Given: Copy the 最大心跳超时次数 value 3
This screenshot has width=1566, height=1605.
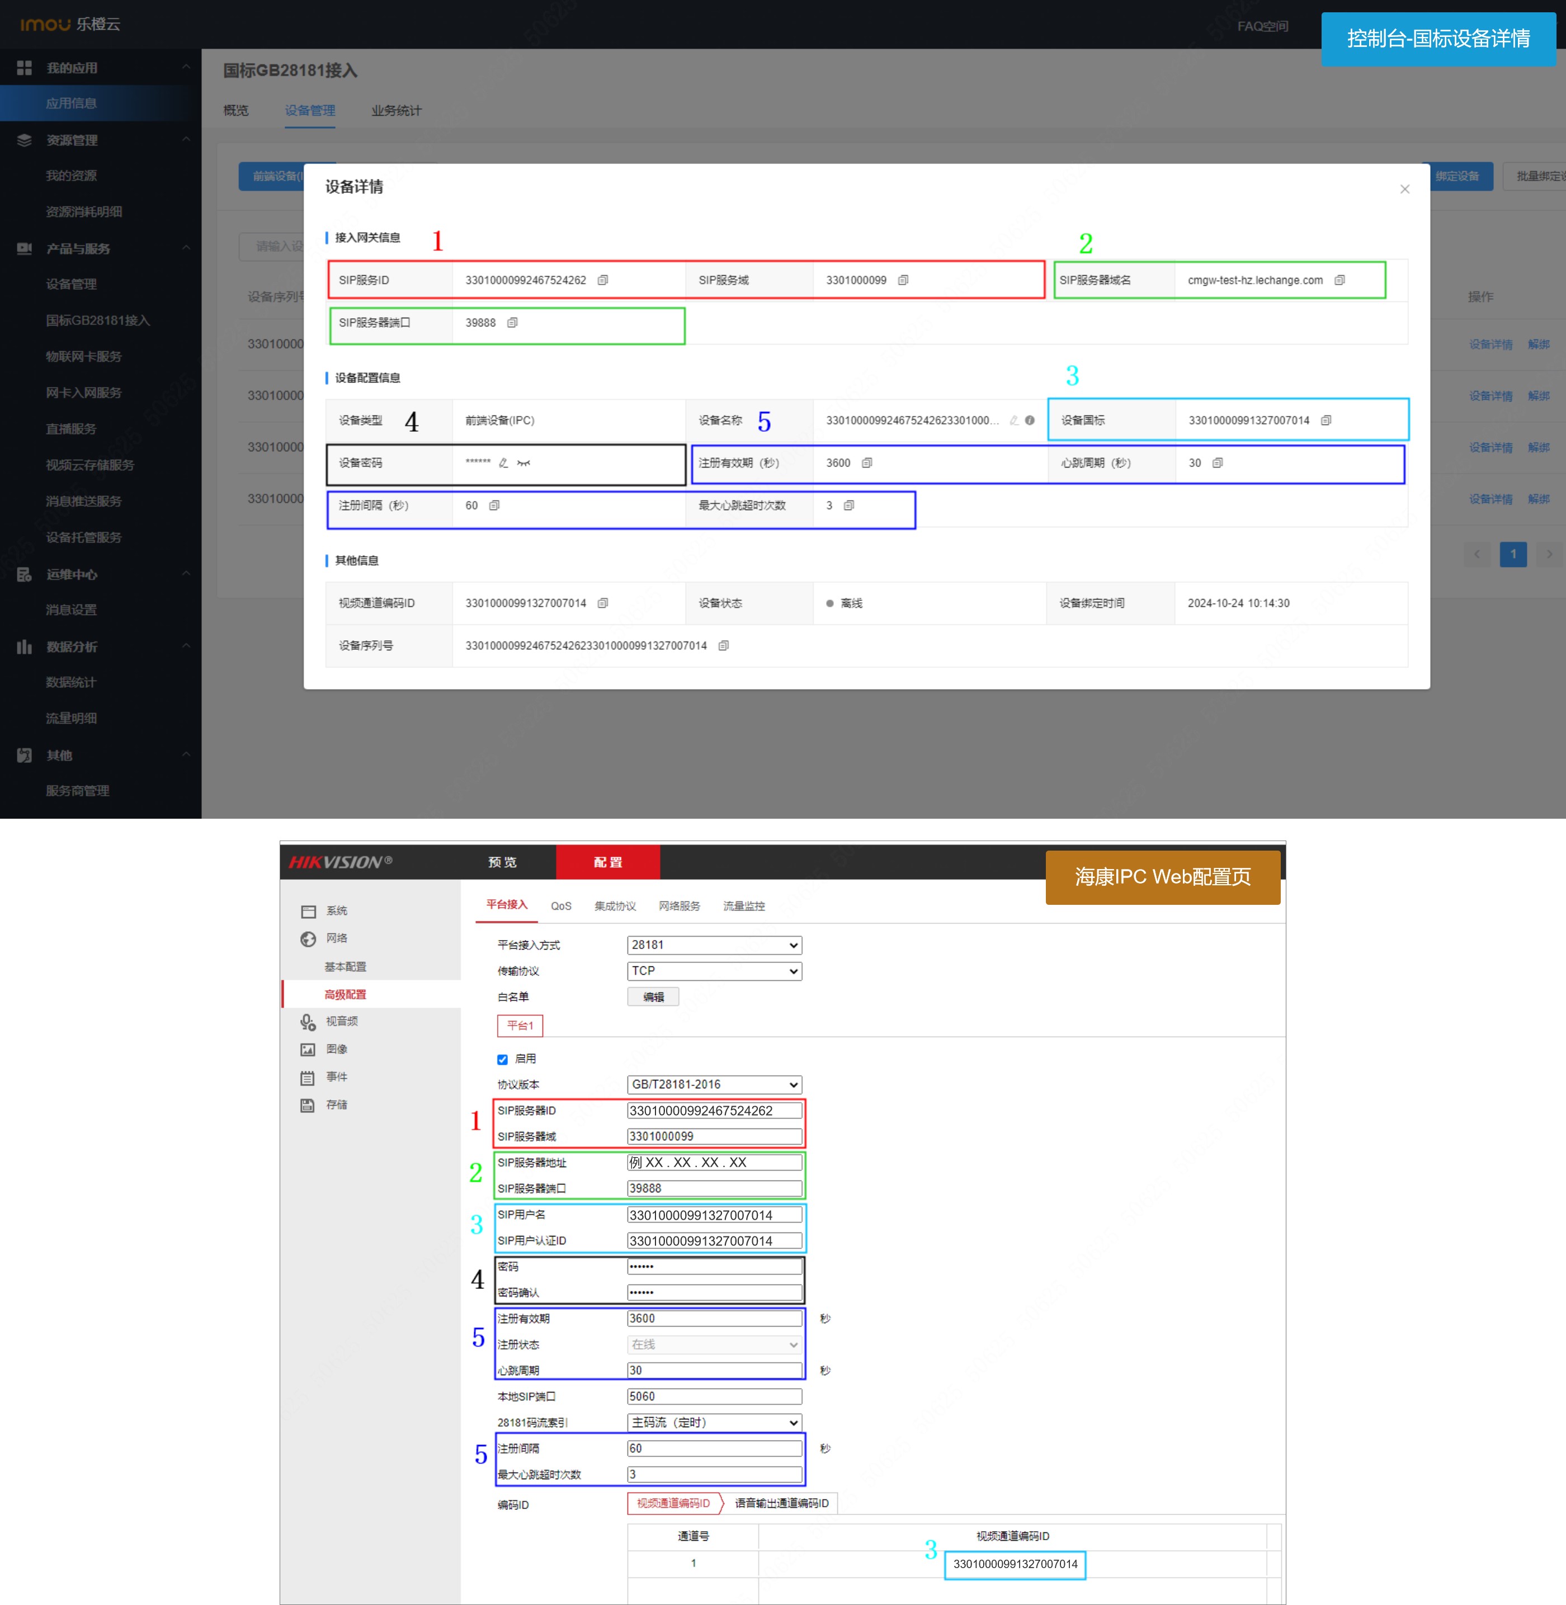Looking at the screenshot, I should tap(849, 506).
